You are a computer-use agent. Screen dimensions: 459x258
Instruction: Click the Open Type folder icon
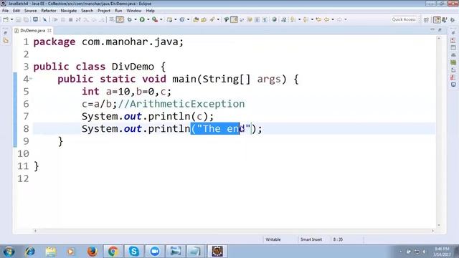pos(196,19)
